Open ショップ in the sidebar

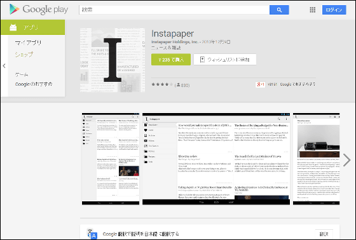pyautogui.click(x=24, y=55)
